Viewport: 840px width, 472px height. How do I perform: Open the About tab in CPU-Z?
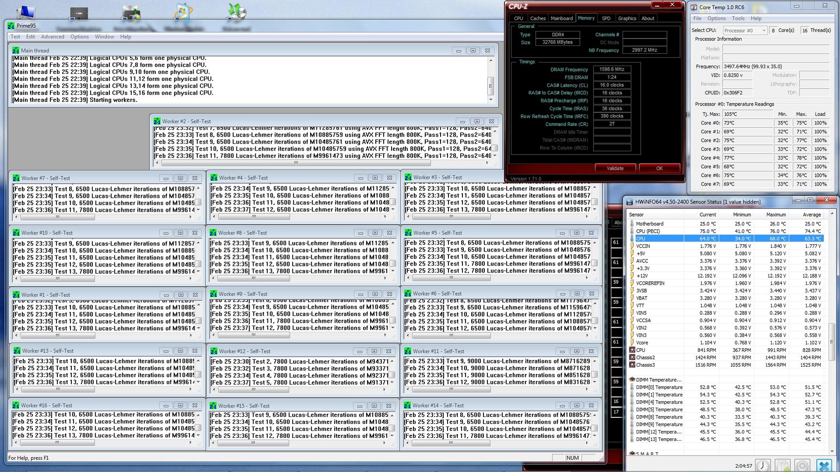pos(648,18)
